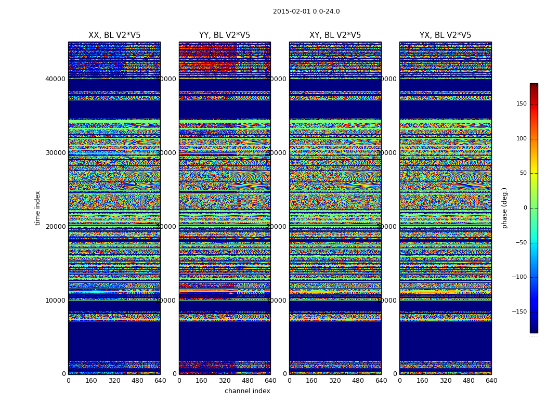Click XY plot x-axis tick 320

click(335, 381)
